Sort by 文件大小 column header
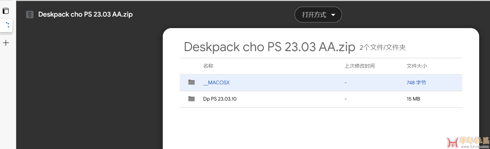Screen dimensions: 490x149 417,66
